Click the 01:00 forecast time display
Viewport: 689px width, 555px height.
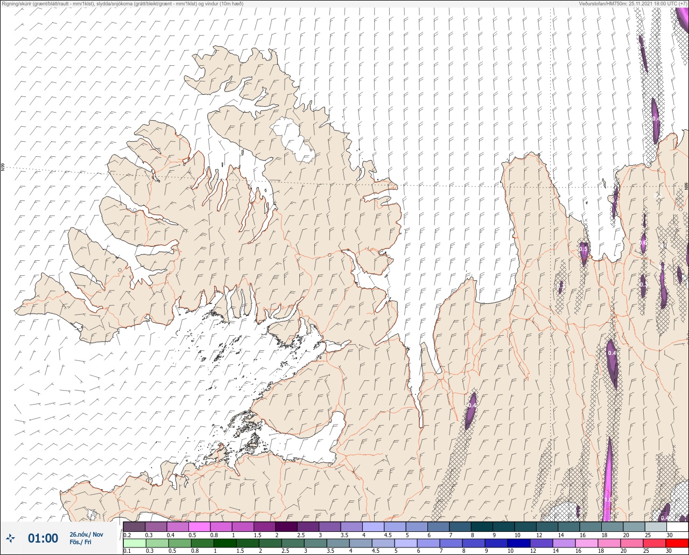click(43, 538)
